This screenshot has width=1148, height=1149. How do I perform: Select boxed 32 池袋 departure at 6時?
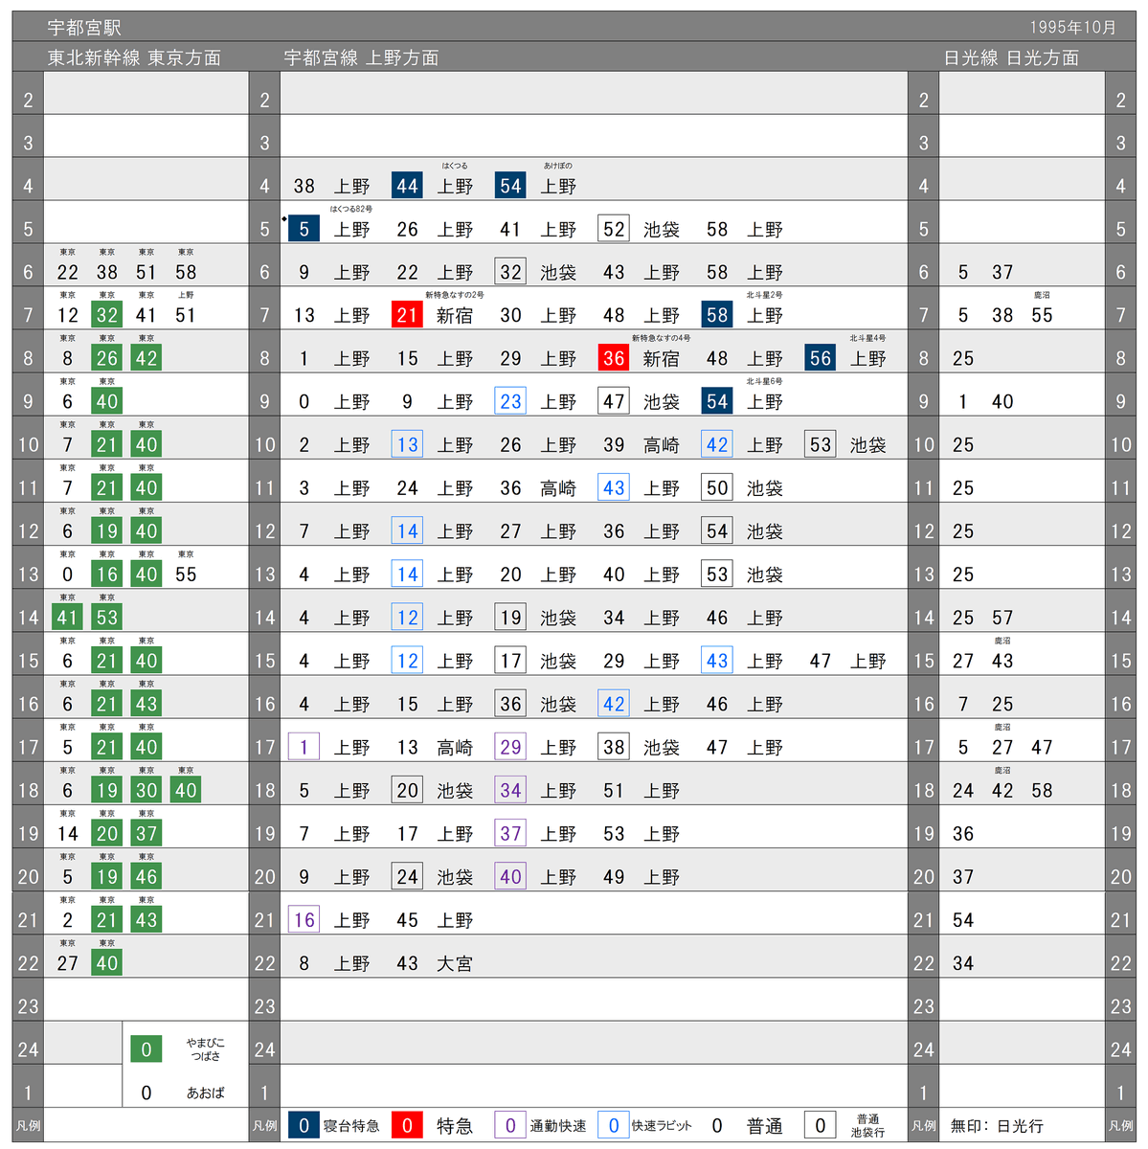coord(510,272)
